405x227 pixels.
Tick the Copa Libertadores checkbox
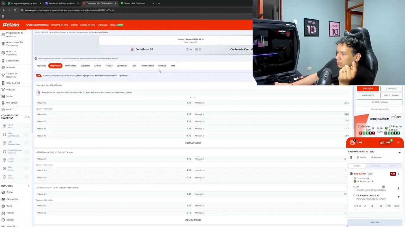pyautogui.click(x=27, y=135)
